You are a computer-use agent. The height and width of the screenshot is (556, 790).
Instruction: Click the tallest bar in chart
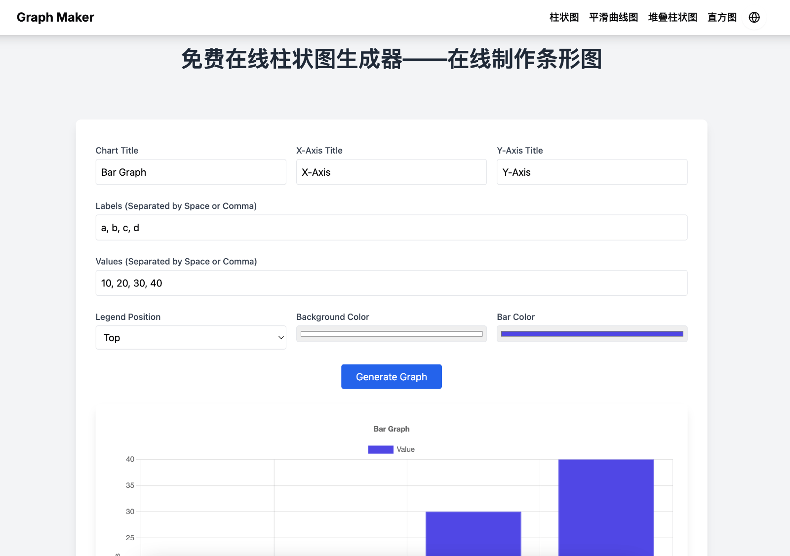(606, 508)
